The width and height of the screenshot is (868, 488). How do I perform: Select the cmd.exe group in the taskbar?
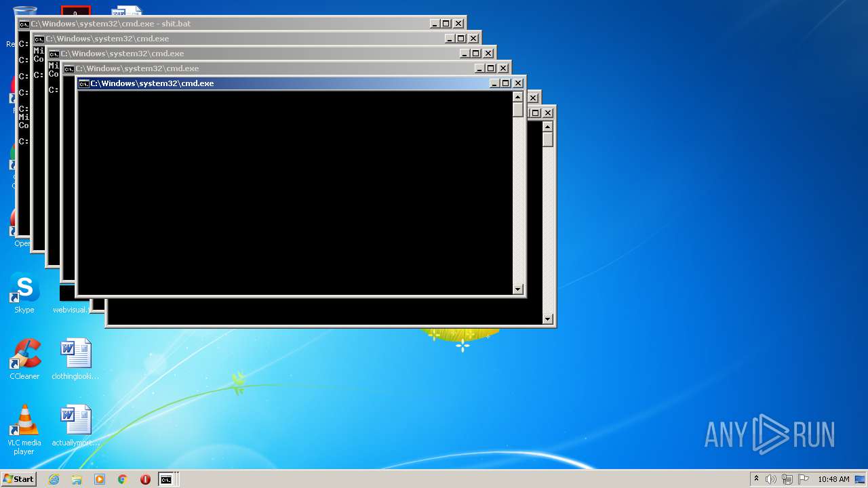point(167,479)
